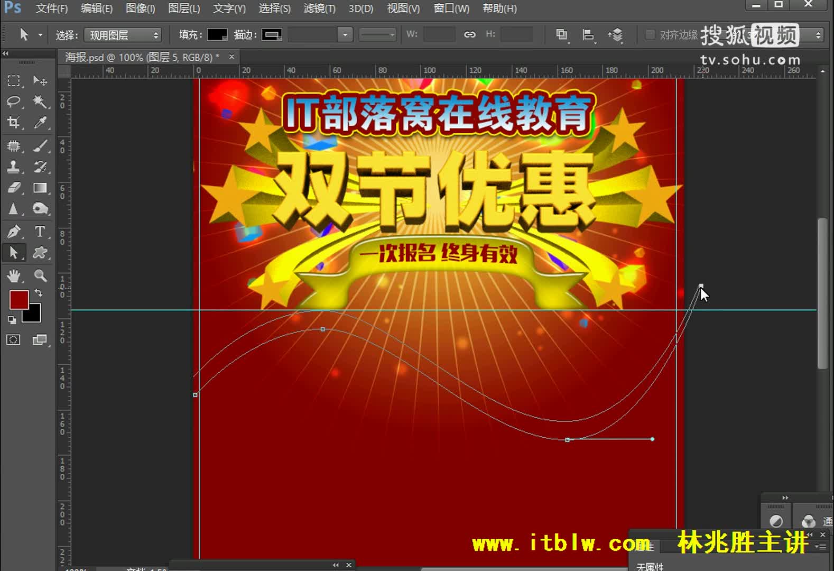This screenshot has height=571, width=834.
Task: Open the Channels panel icon
Action: tap(809, 522)
